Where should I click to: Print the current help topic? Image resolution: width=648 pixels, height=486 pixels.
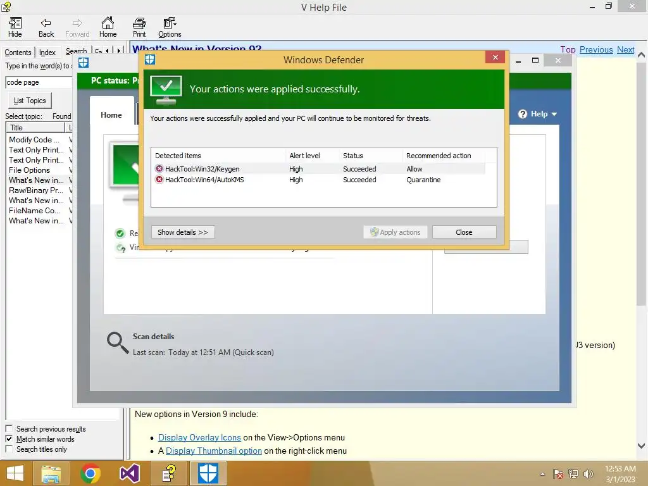(x=139, y=27)
